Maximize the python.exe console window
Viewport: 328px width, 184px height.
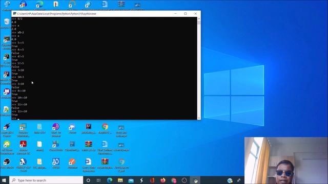(186, 14)
